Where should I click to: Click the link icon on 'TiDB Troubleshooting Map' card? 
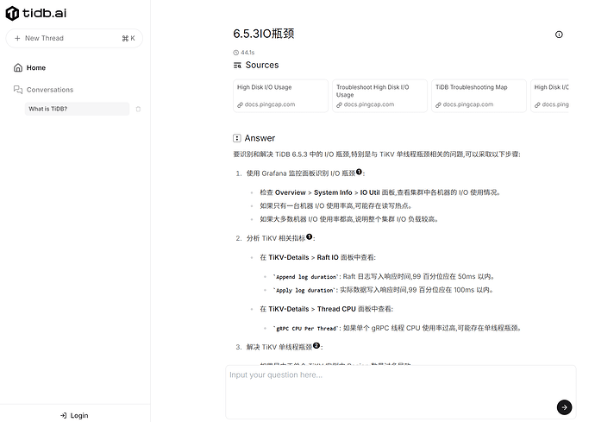[438, 104]
